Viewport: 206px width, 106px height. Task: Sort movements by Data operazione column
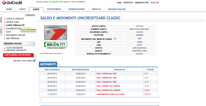pyautogui.click(x=52, y=69)
